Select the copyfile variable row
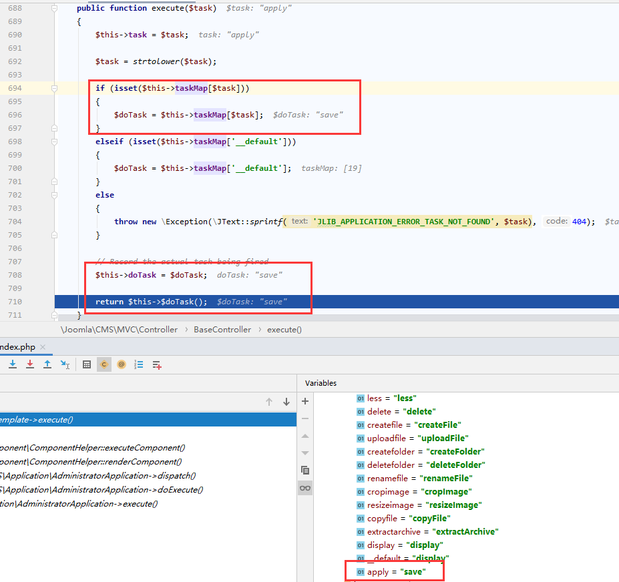 coord(403,519)
